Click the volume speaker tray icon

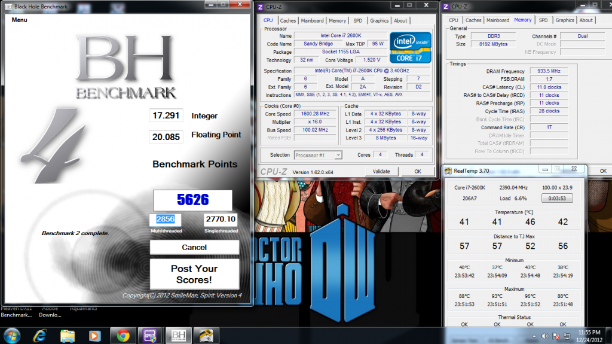coord(545,336)
